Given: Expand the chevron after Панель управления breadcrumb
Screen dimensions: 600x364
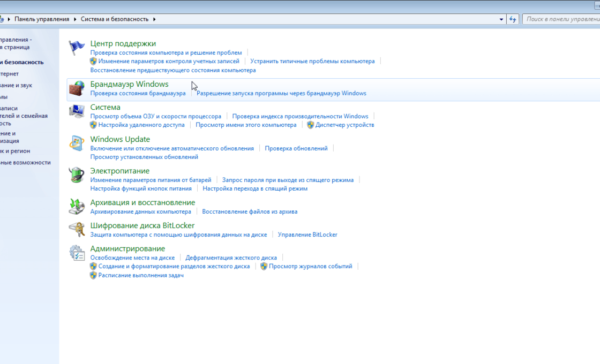Looking at the screenshot, I should click(75, 19).
